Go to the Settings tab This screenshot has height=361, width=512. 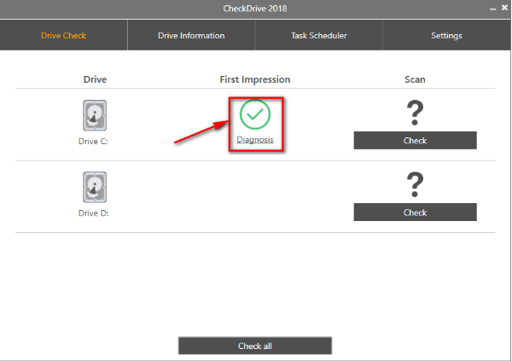point(446,35)
